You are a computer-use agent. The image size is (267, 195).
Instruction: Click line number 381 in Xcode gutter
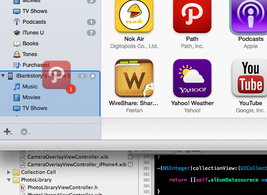pyautogui.click(x=146, y=168)
